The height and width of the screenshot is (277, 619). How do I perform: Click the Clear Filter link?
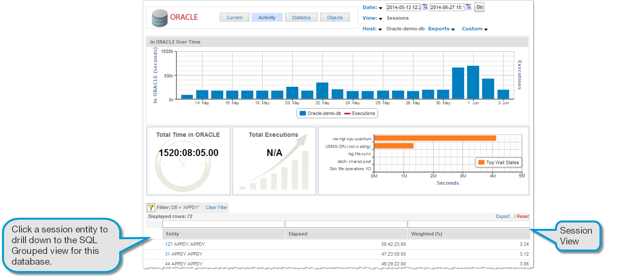(x=216, y=207)
